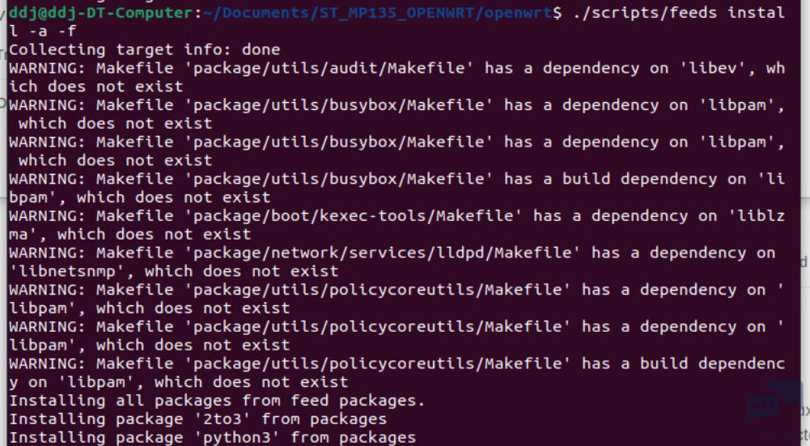Select the 'Collecting target info: done' line
This screenshot has width=810, height=446.
coord(145,49)
